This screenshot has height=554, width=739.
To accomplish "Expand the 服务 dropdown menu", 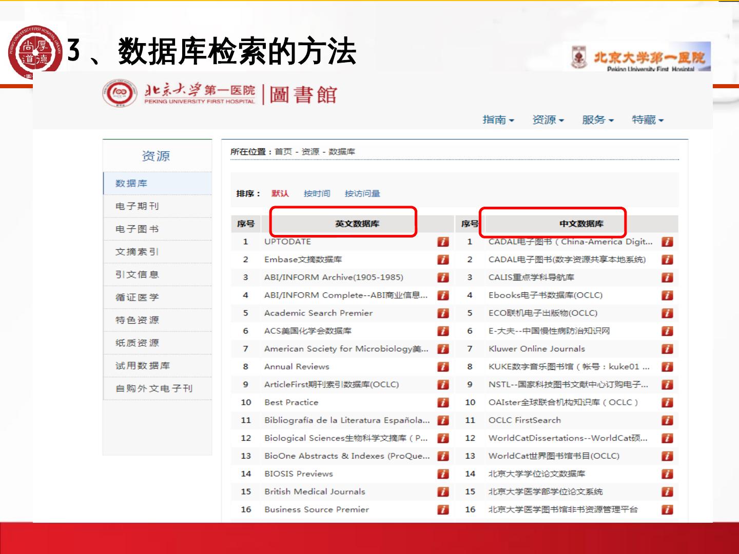I will click(x=597, y=120).
